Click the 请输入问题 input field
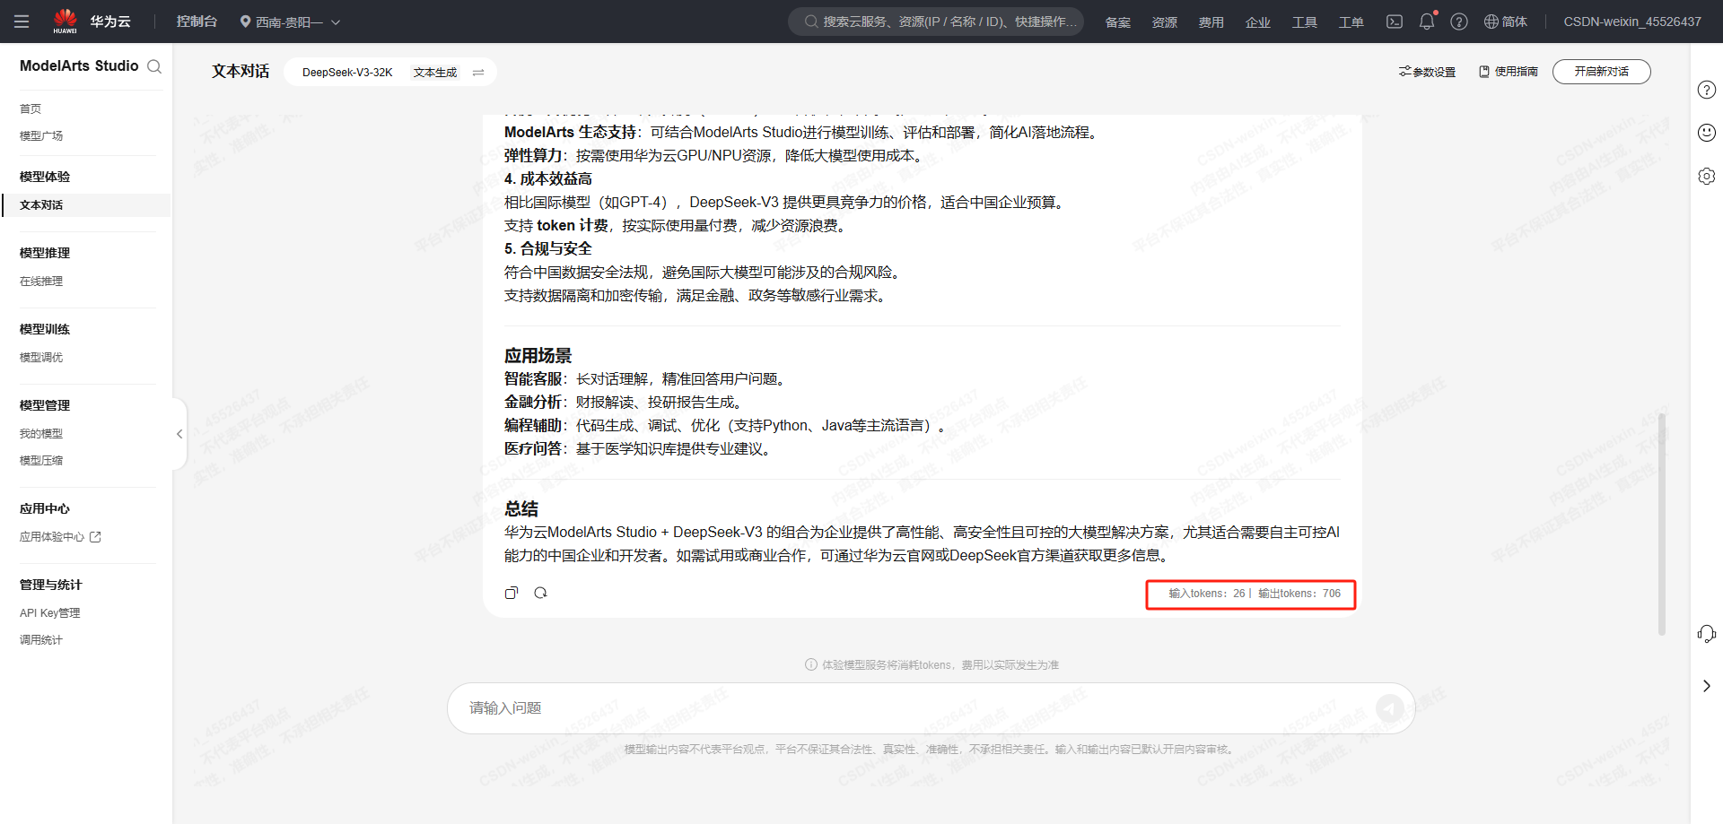The height and width of the screenshot is (824, 1723). coord(915,708)
